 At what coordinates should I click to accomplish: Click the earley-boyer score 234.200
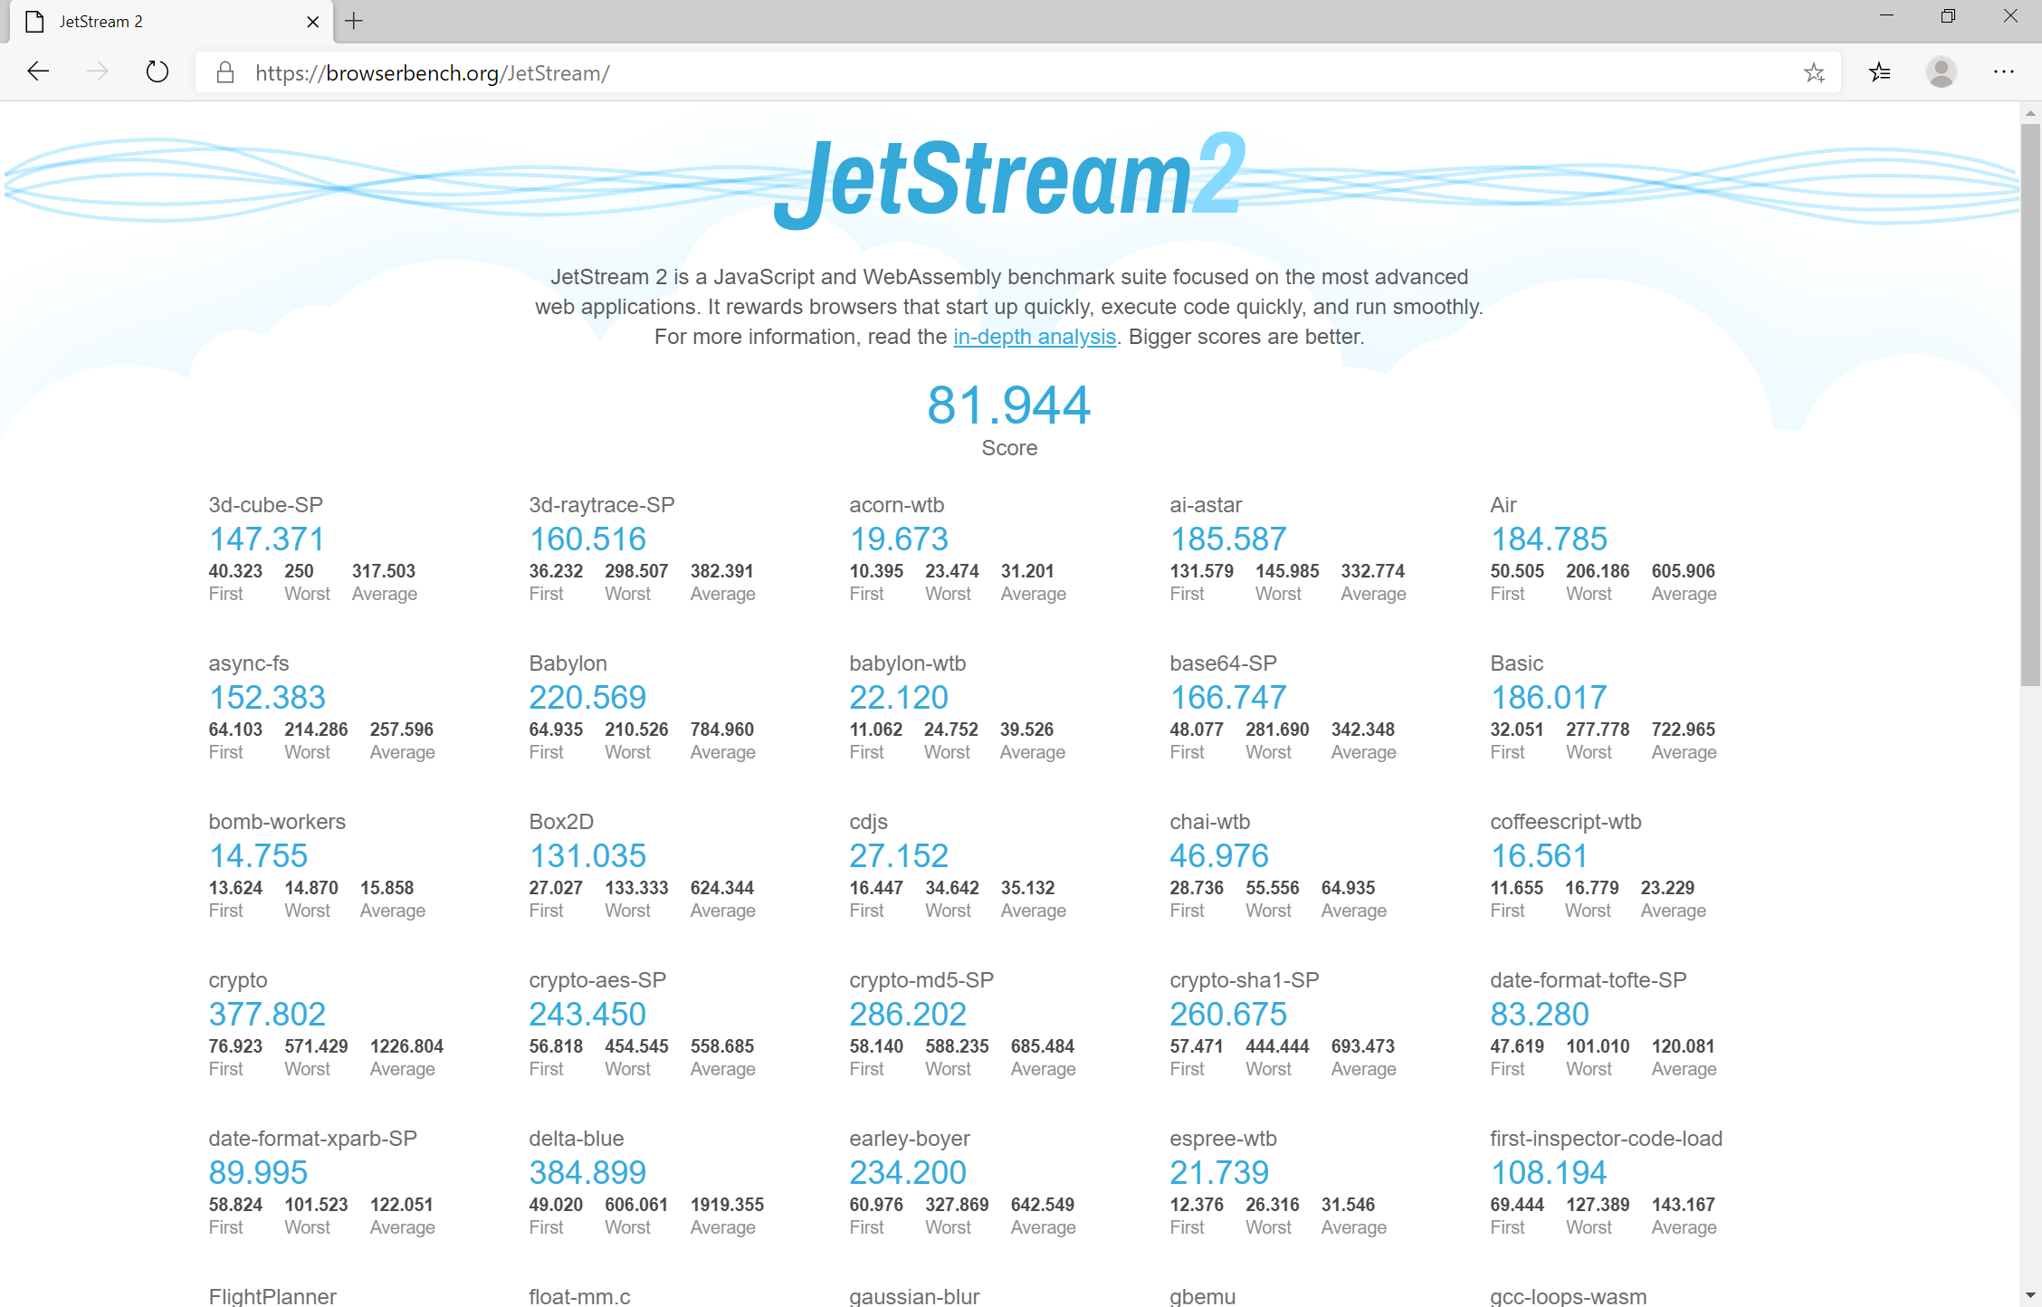(x=908, y=1173)
